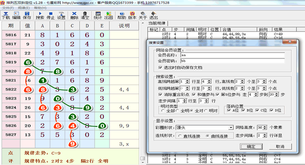This screenshot has height=165, width=305.
Task: Toggle 和值参与 checkbox
Action: click(194, 94)
